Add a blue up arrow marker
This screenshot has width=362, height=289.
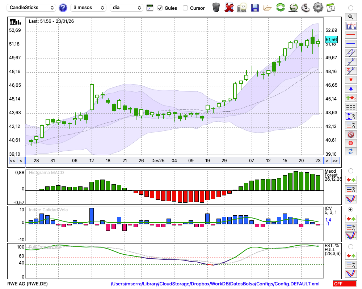(350, 89)
